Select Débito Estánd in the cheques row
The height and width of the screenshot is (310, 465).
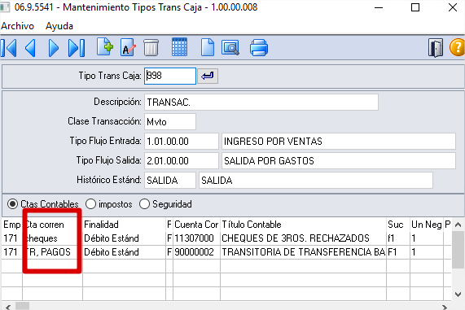pos(124,238)
